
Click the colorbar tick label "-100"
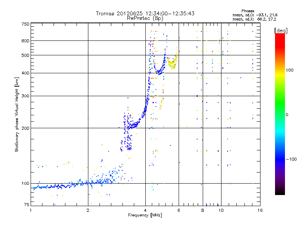click(x=291, y=159)
